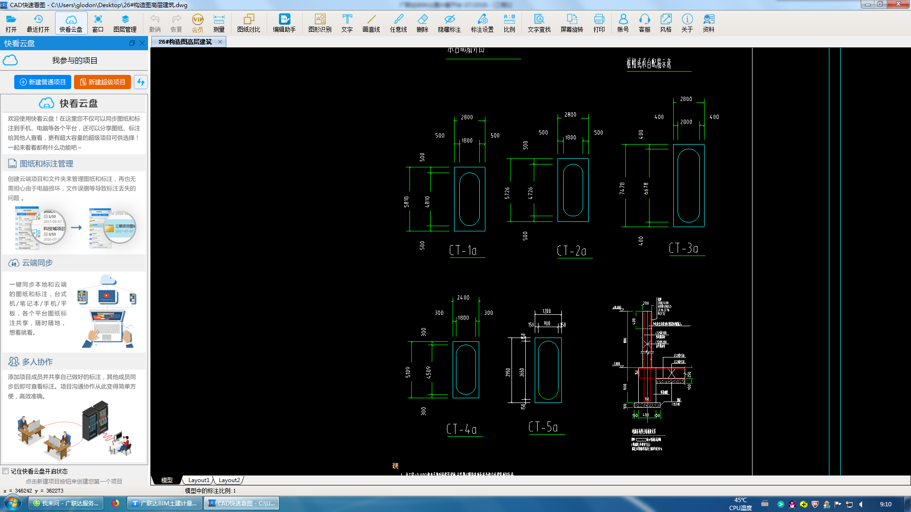Check 记住快看云盘开启状态 checkbox
911x512 pixels.
(x=6, y=471)
